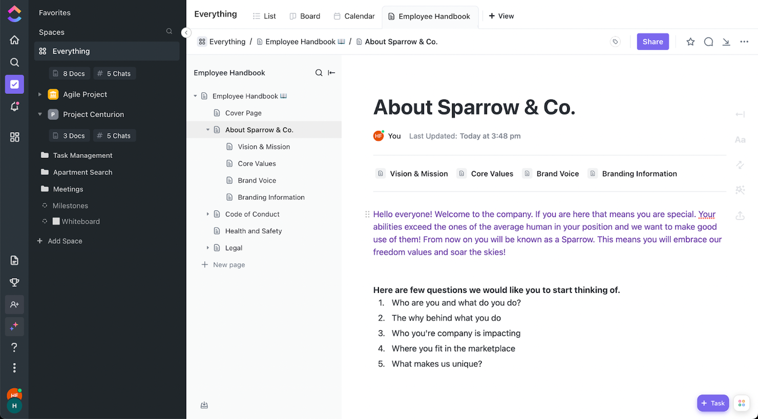Switch to the List view tab
The image size is (758, 419).
click(264, 16)
